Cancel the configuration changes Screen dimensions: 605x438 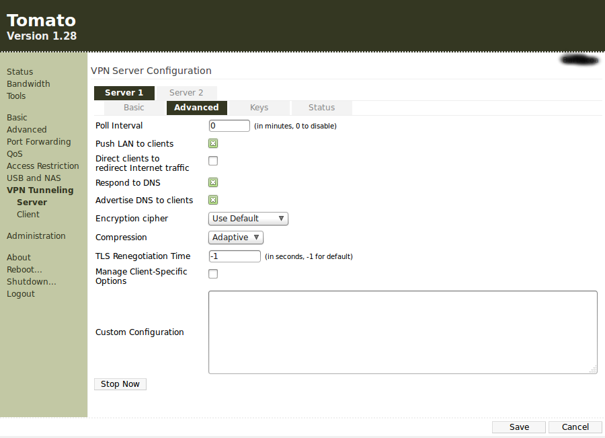(x=575, y=427)
